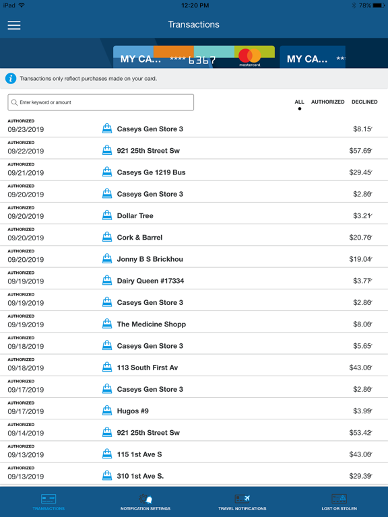Expand the $57.69 921 25th Street transaction
This screenshot has width=388, height=517.
point(194,148)
